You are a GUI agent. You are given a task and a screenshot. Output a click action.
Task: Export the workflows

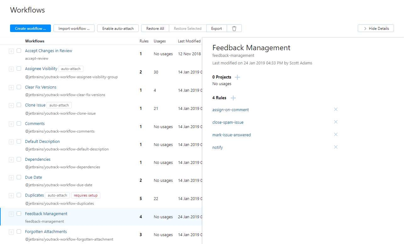pyautogui.click(x=216, y=28)
